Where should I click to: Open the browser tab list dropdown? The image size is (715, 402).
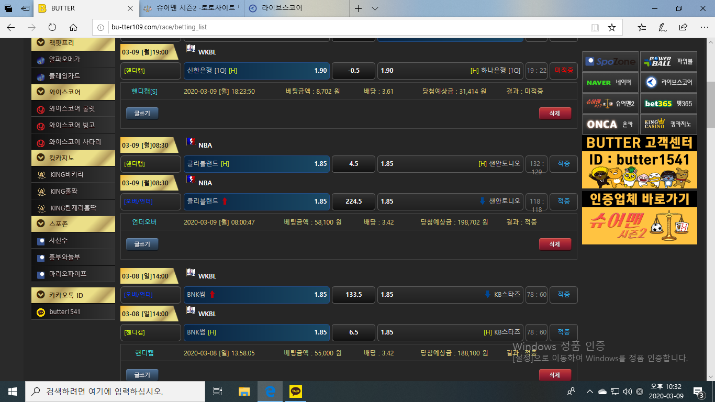click(x=375, y=8)
